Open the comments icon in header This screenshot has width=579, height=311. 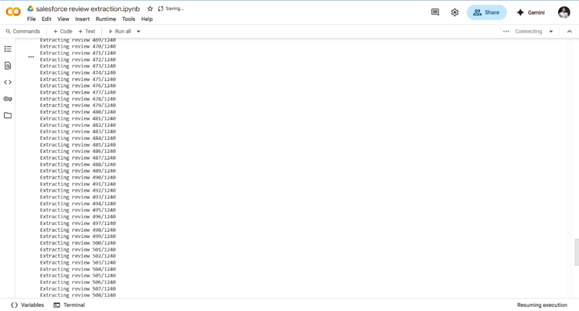click(x=435, y=12)
